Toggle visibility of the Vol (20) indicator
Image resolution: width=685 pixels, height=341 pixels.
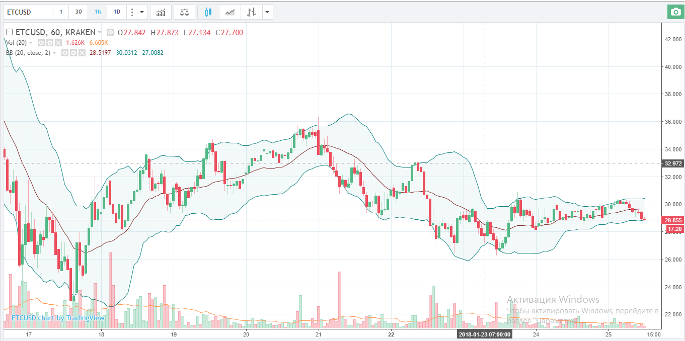(42, 43)
